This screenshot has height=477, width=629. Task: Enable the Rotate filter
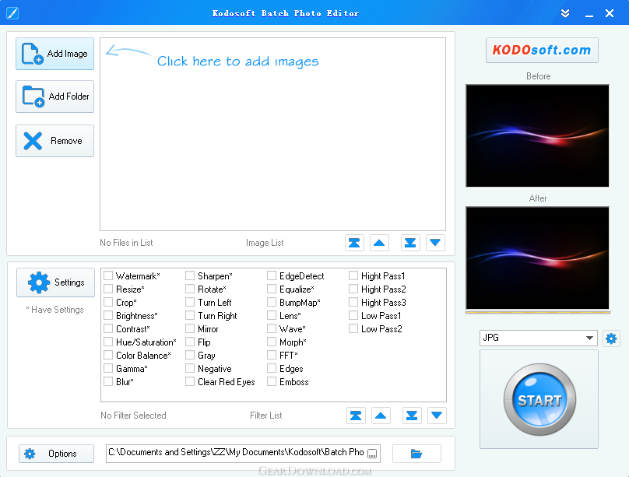(190, 289)
